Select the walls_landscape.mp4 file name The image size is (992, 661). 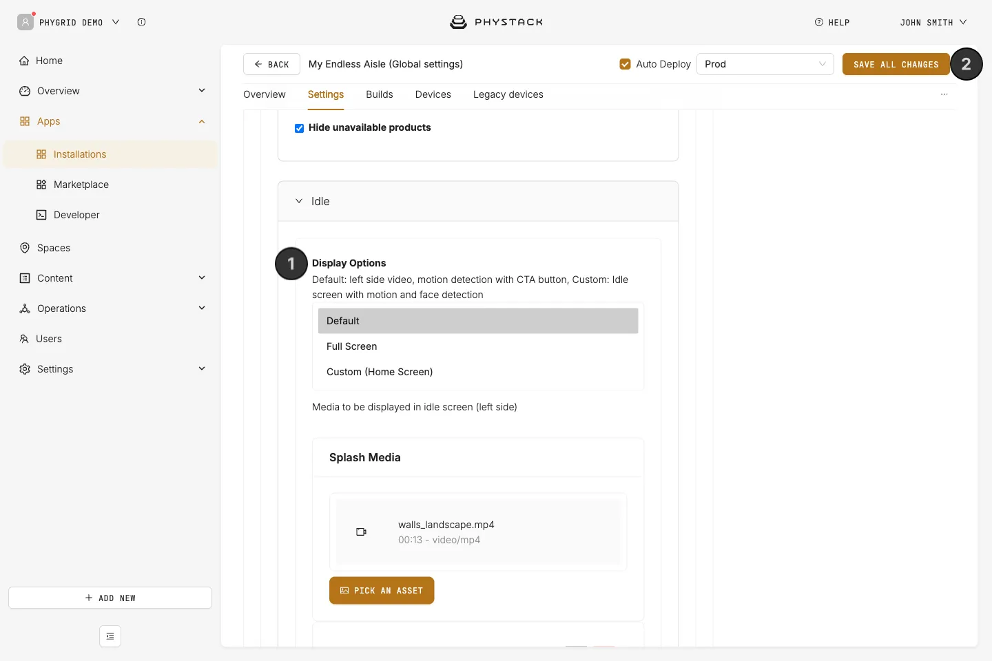[446, 525]
